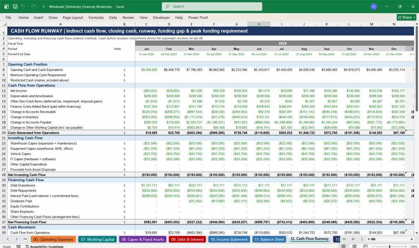Open the Data ribbon tab
Screen dimensions: 419x248
pos(113,17)
